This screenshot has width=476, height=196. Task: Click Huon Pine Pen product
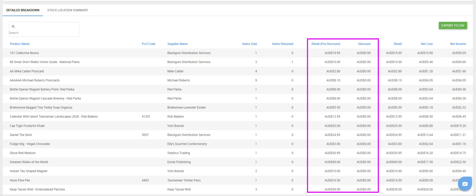coord(20,180)
